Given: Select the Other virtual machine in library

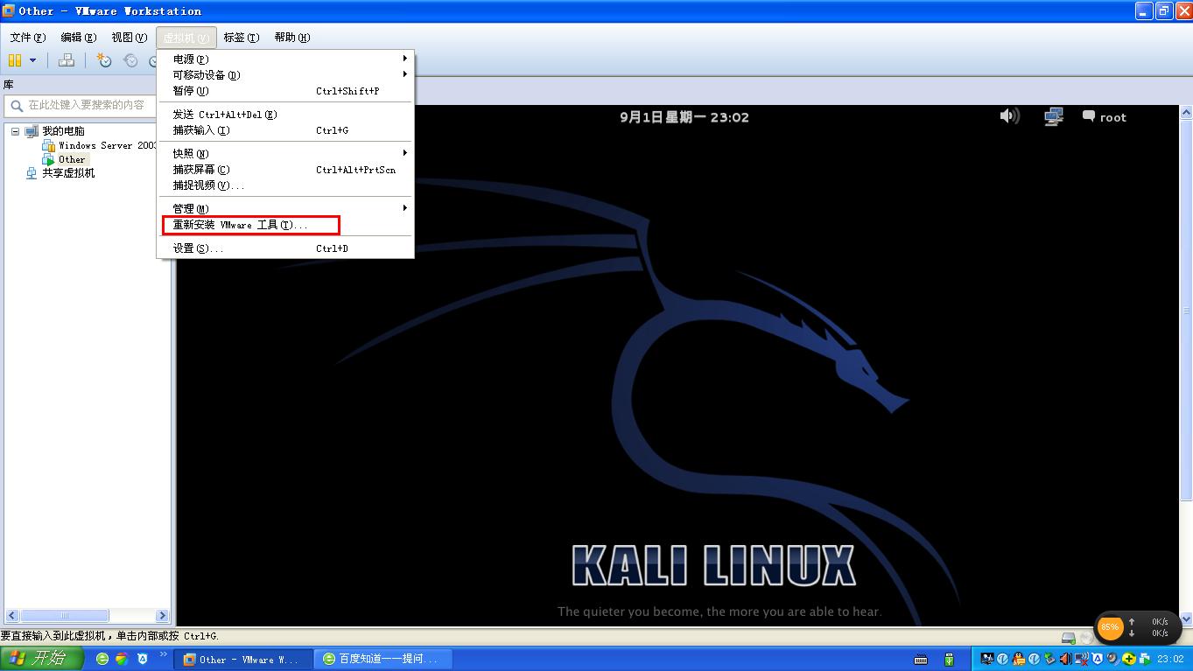Looking at the screenshot, I should [x=72, y=159].
